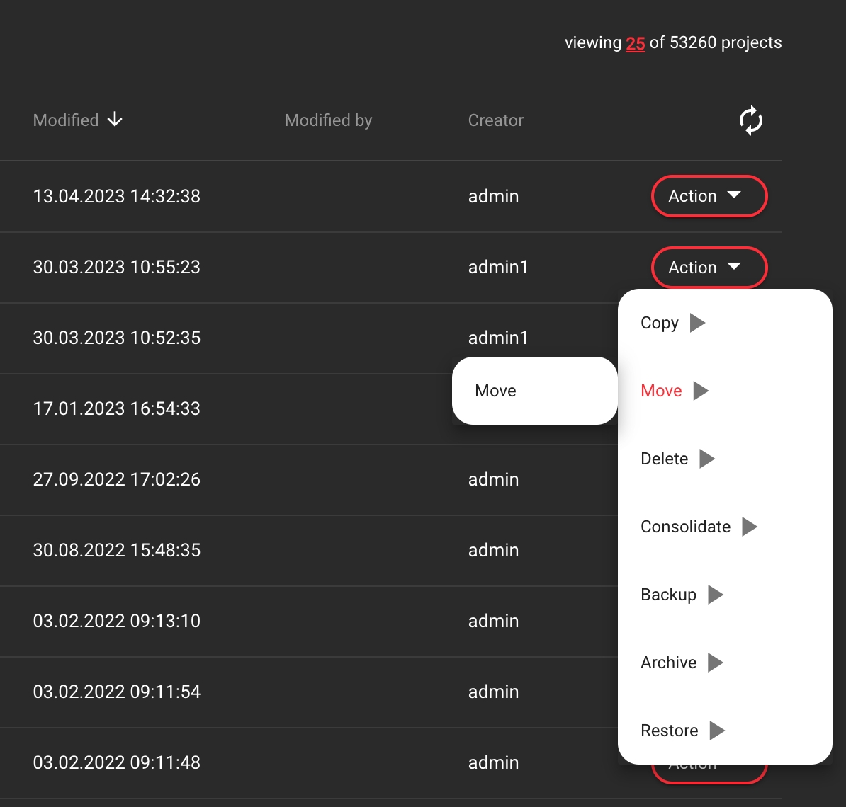
Task: Sort by Creator column header
Action: click(495, 120)
